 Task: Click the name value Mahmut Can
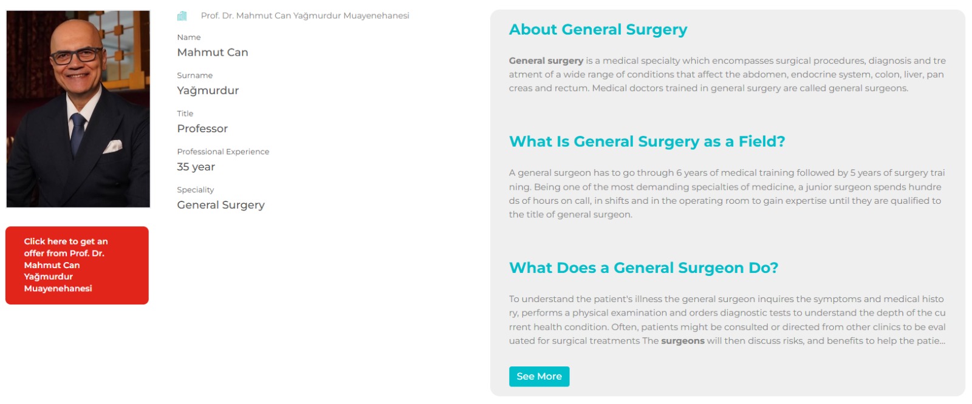click(x=213, y=52)
